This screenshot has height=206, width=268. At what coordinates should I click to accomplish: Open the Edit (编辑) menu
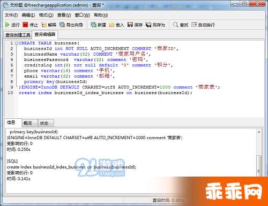coord(28,15)
